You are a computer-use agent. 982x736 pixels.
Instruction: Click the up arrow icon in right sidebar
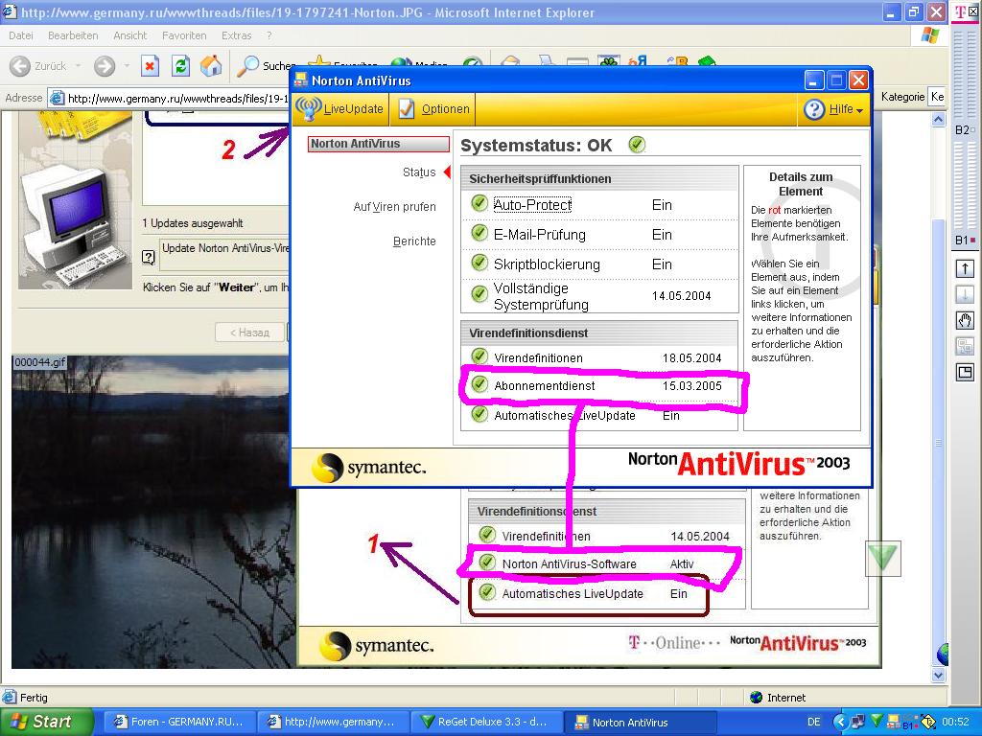965,269
